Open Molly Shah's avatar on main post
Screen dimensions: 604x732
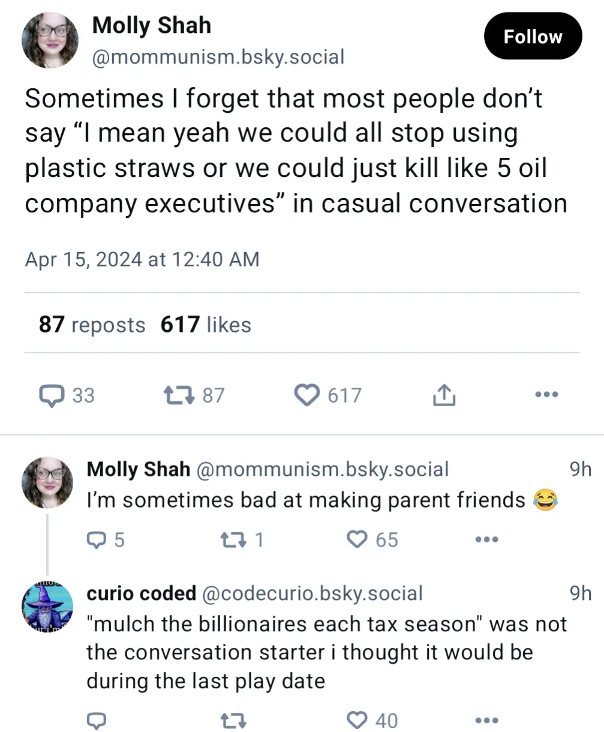point(49,40)
